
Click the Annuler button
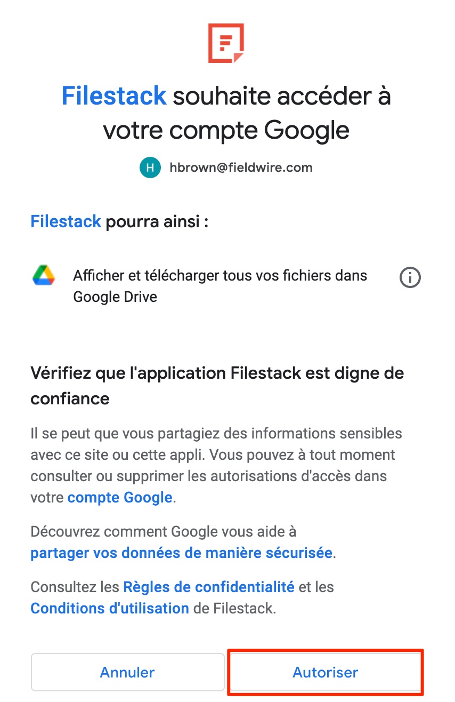(x=127, y=672)
